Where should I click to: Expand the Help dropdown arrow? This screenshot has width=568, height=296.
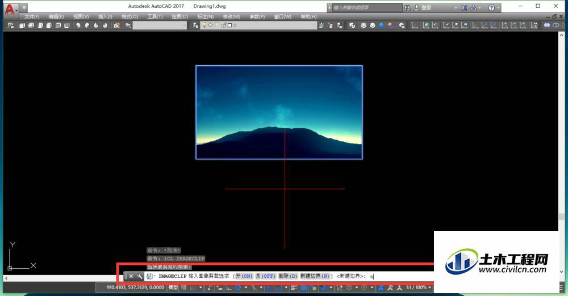(499, 7)
